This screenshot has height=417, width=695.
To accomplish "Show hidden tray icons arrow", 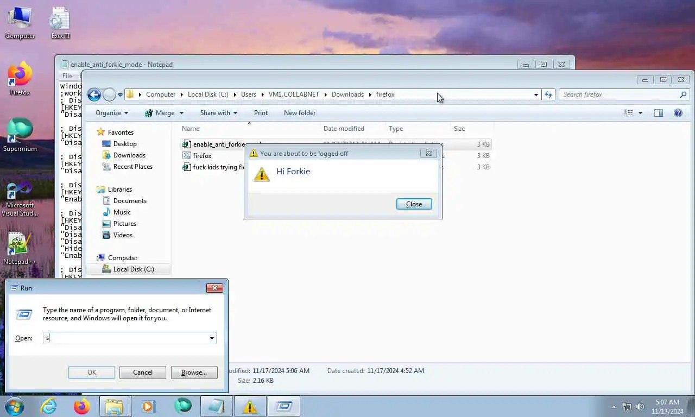I will (x=614, y=407).
